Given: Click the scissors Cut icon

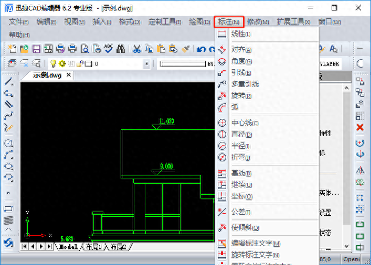Looking at the screenshot, I should tap(137, 49).
